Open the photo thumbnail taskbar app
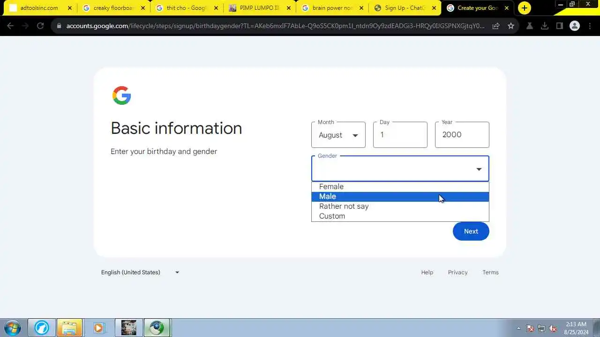Screen dimensions: 600x337 click(x=128, y=328)
